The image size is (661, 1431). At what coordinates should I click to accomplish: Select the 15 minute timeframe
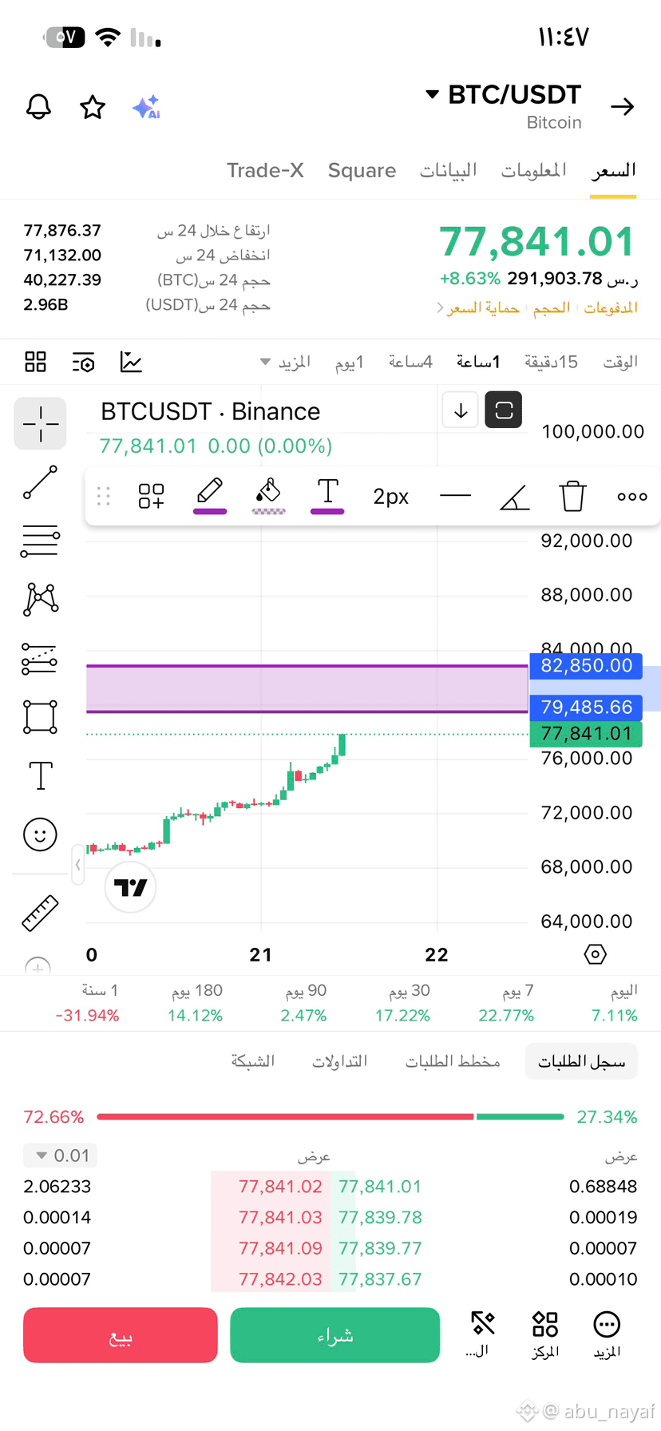coord(551,362)
